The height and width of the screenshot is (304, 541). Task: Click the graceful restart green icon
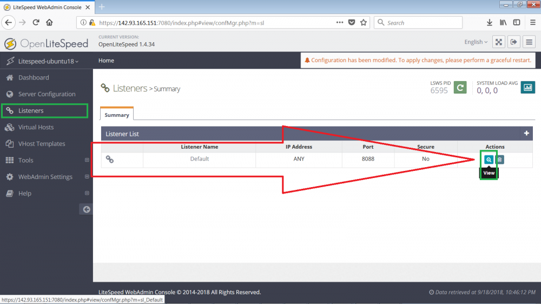tap(460, 87)
